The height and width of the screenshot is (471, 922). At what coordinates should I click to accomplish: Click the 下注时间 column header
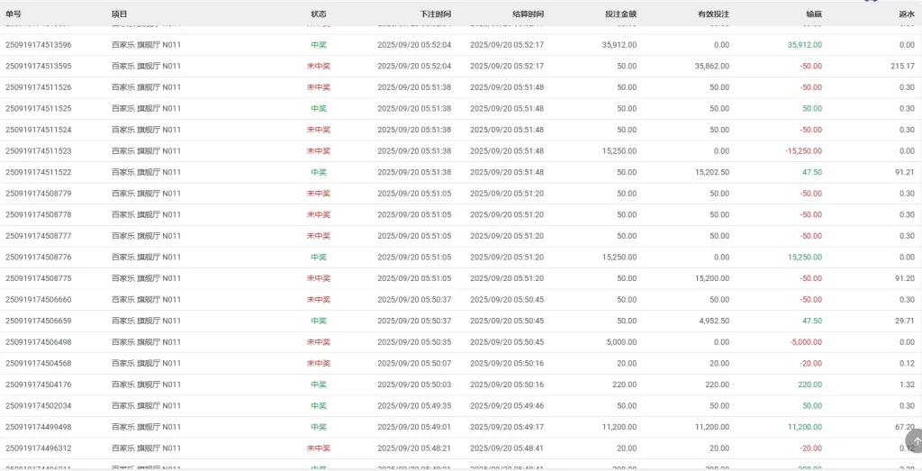(436, 14)
